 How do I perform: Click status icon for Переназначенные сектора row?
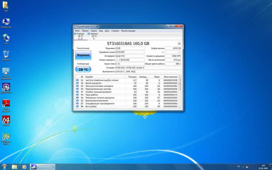click(x=77, y=89)
